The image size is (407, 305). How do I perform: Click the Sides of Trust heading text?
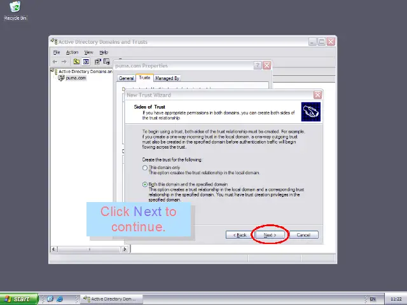(149, 107)
